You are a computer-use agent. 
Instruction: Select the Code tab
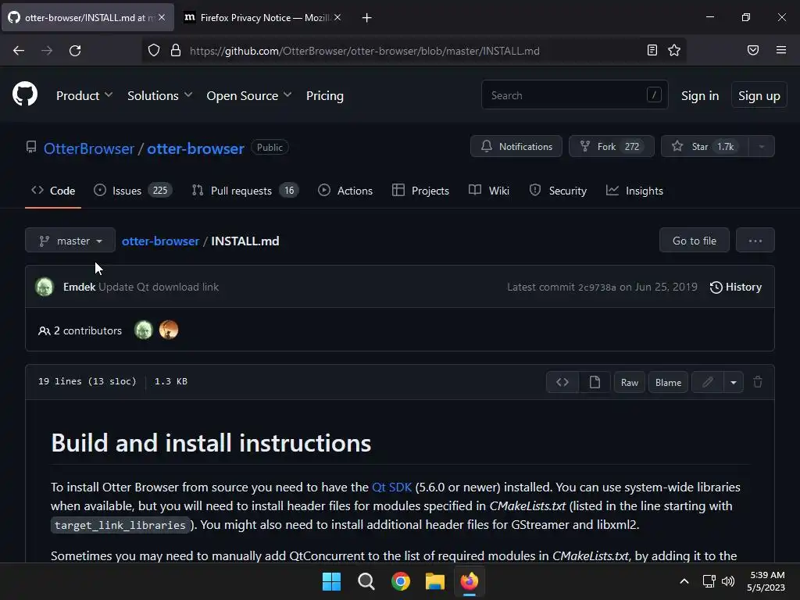coord(53,191)
